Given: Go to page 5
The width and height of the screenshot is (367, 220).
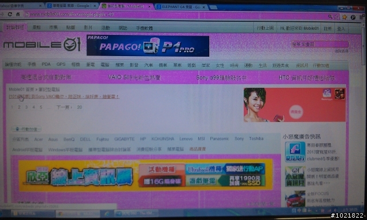Looking at the screenshot, I should [41, 107].
